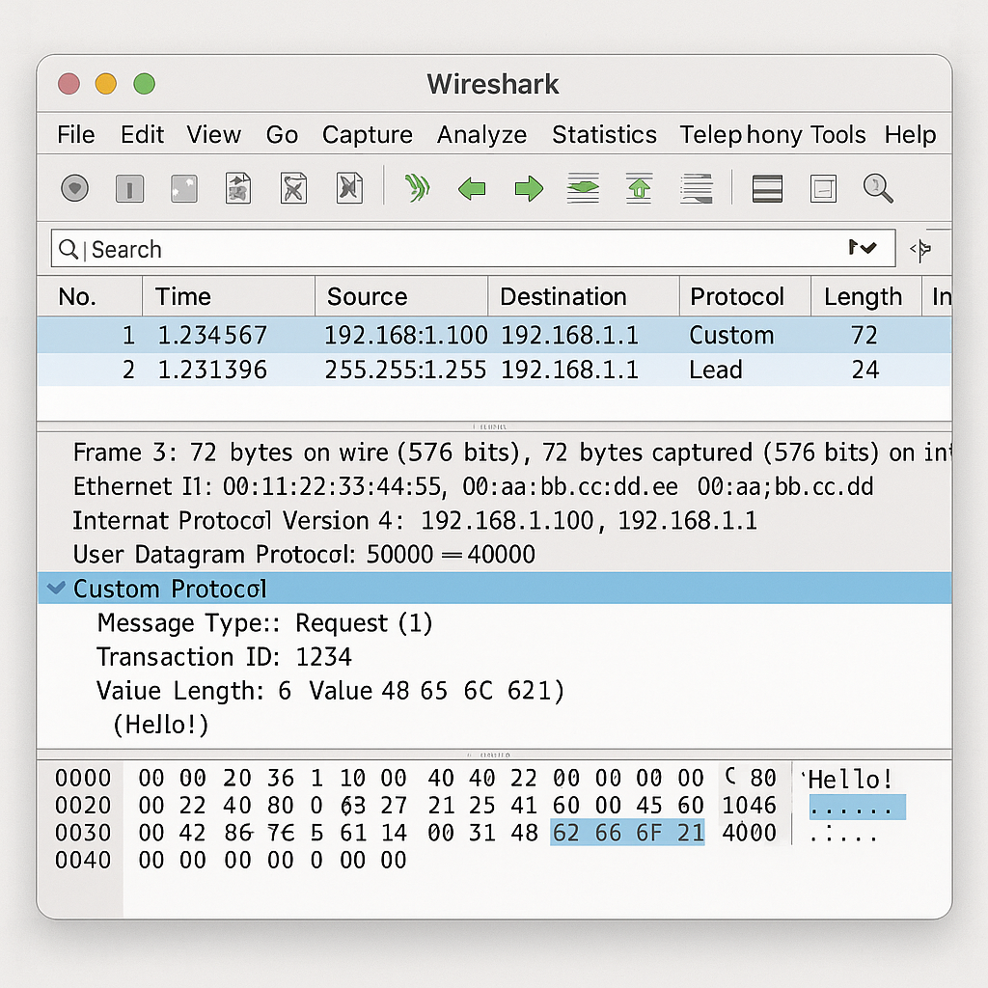Click the go to packet icon

(584, 188)
